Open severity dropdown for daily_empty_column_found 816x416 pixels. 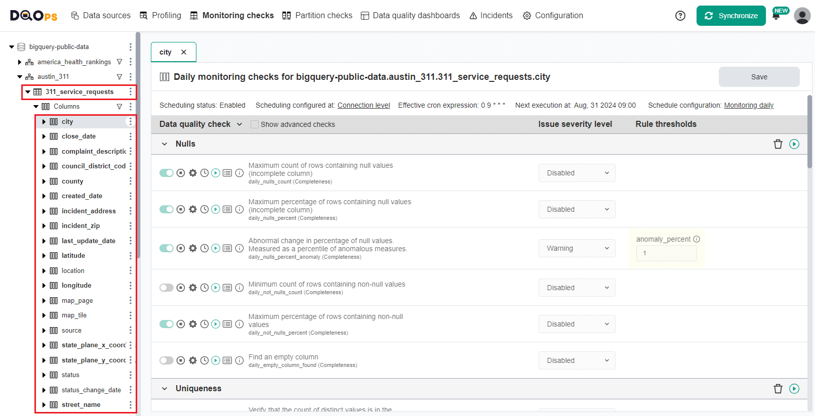point(577,360)
